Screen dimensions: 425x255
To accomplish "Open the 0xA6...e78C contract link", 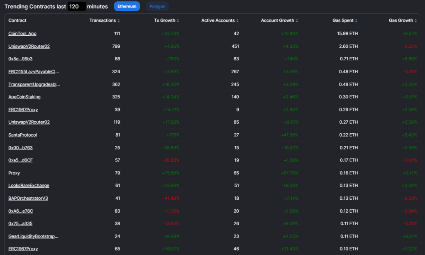I will [x=21, y=211].
